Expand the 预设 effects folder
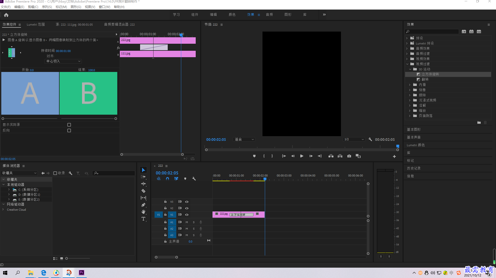The image size is (496, 278). [x=407, y=38]
